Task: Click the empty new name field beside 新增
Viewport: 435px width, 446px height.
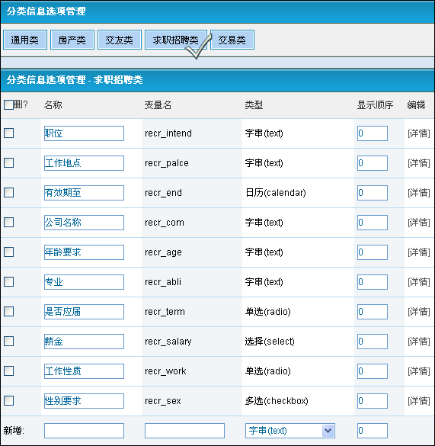Action: point(84,431)
